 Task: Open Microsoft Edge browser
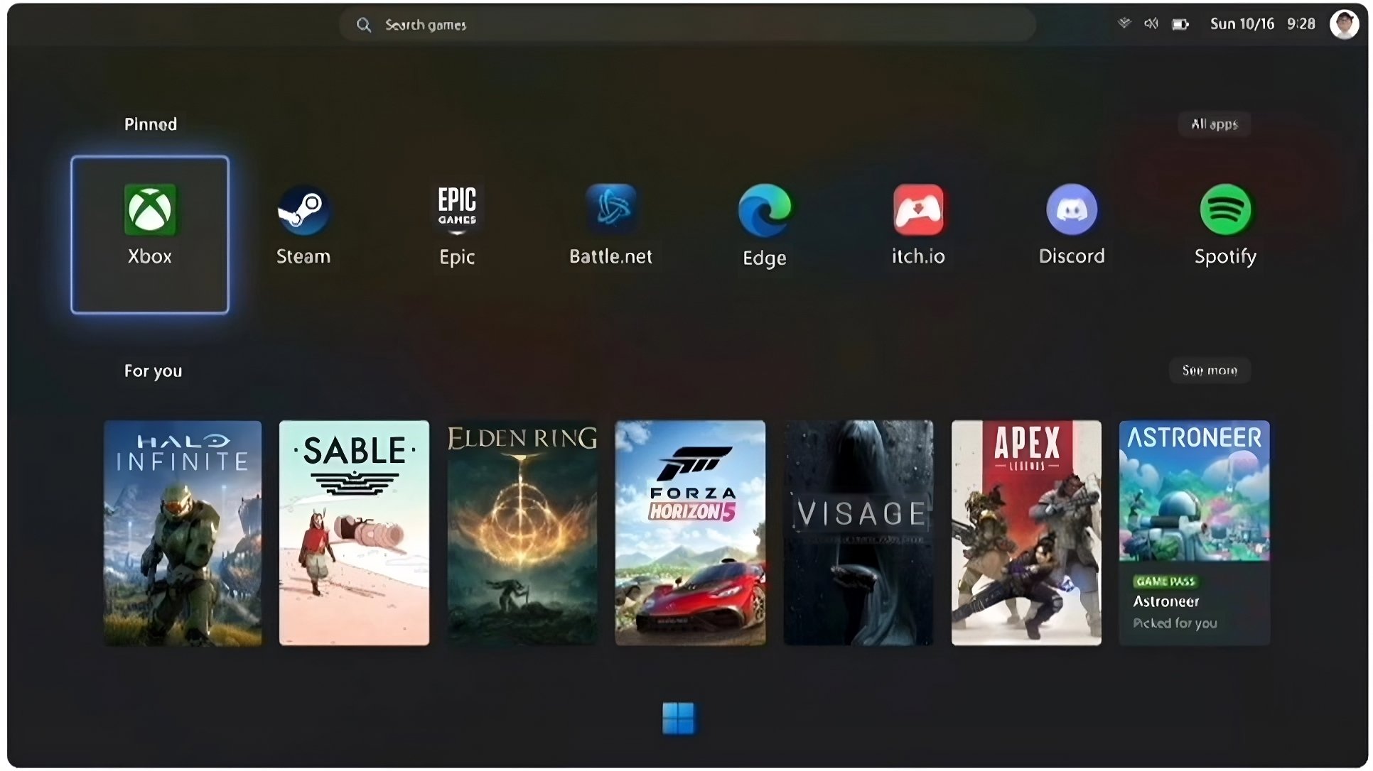(765, 226)
